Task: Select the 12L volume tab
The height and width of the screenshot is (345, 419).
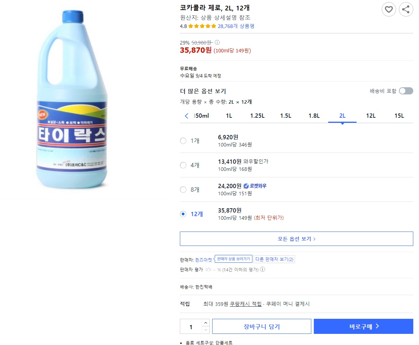Action: coord(371,116)
